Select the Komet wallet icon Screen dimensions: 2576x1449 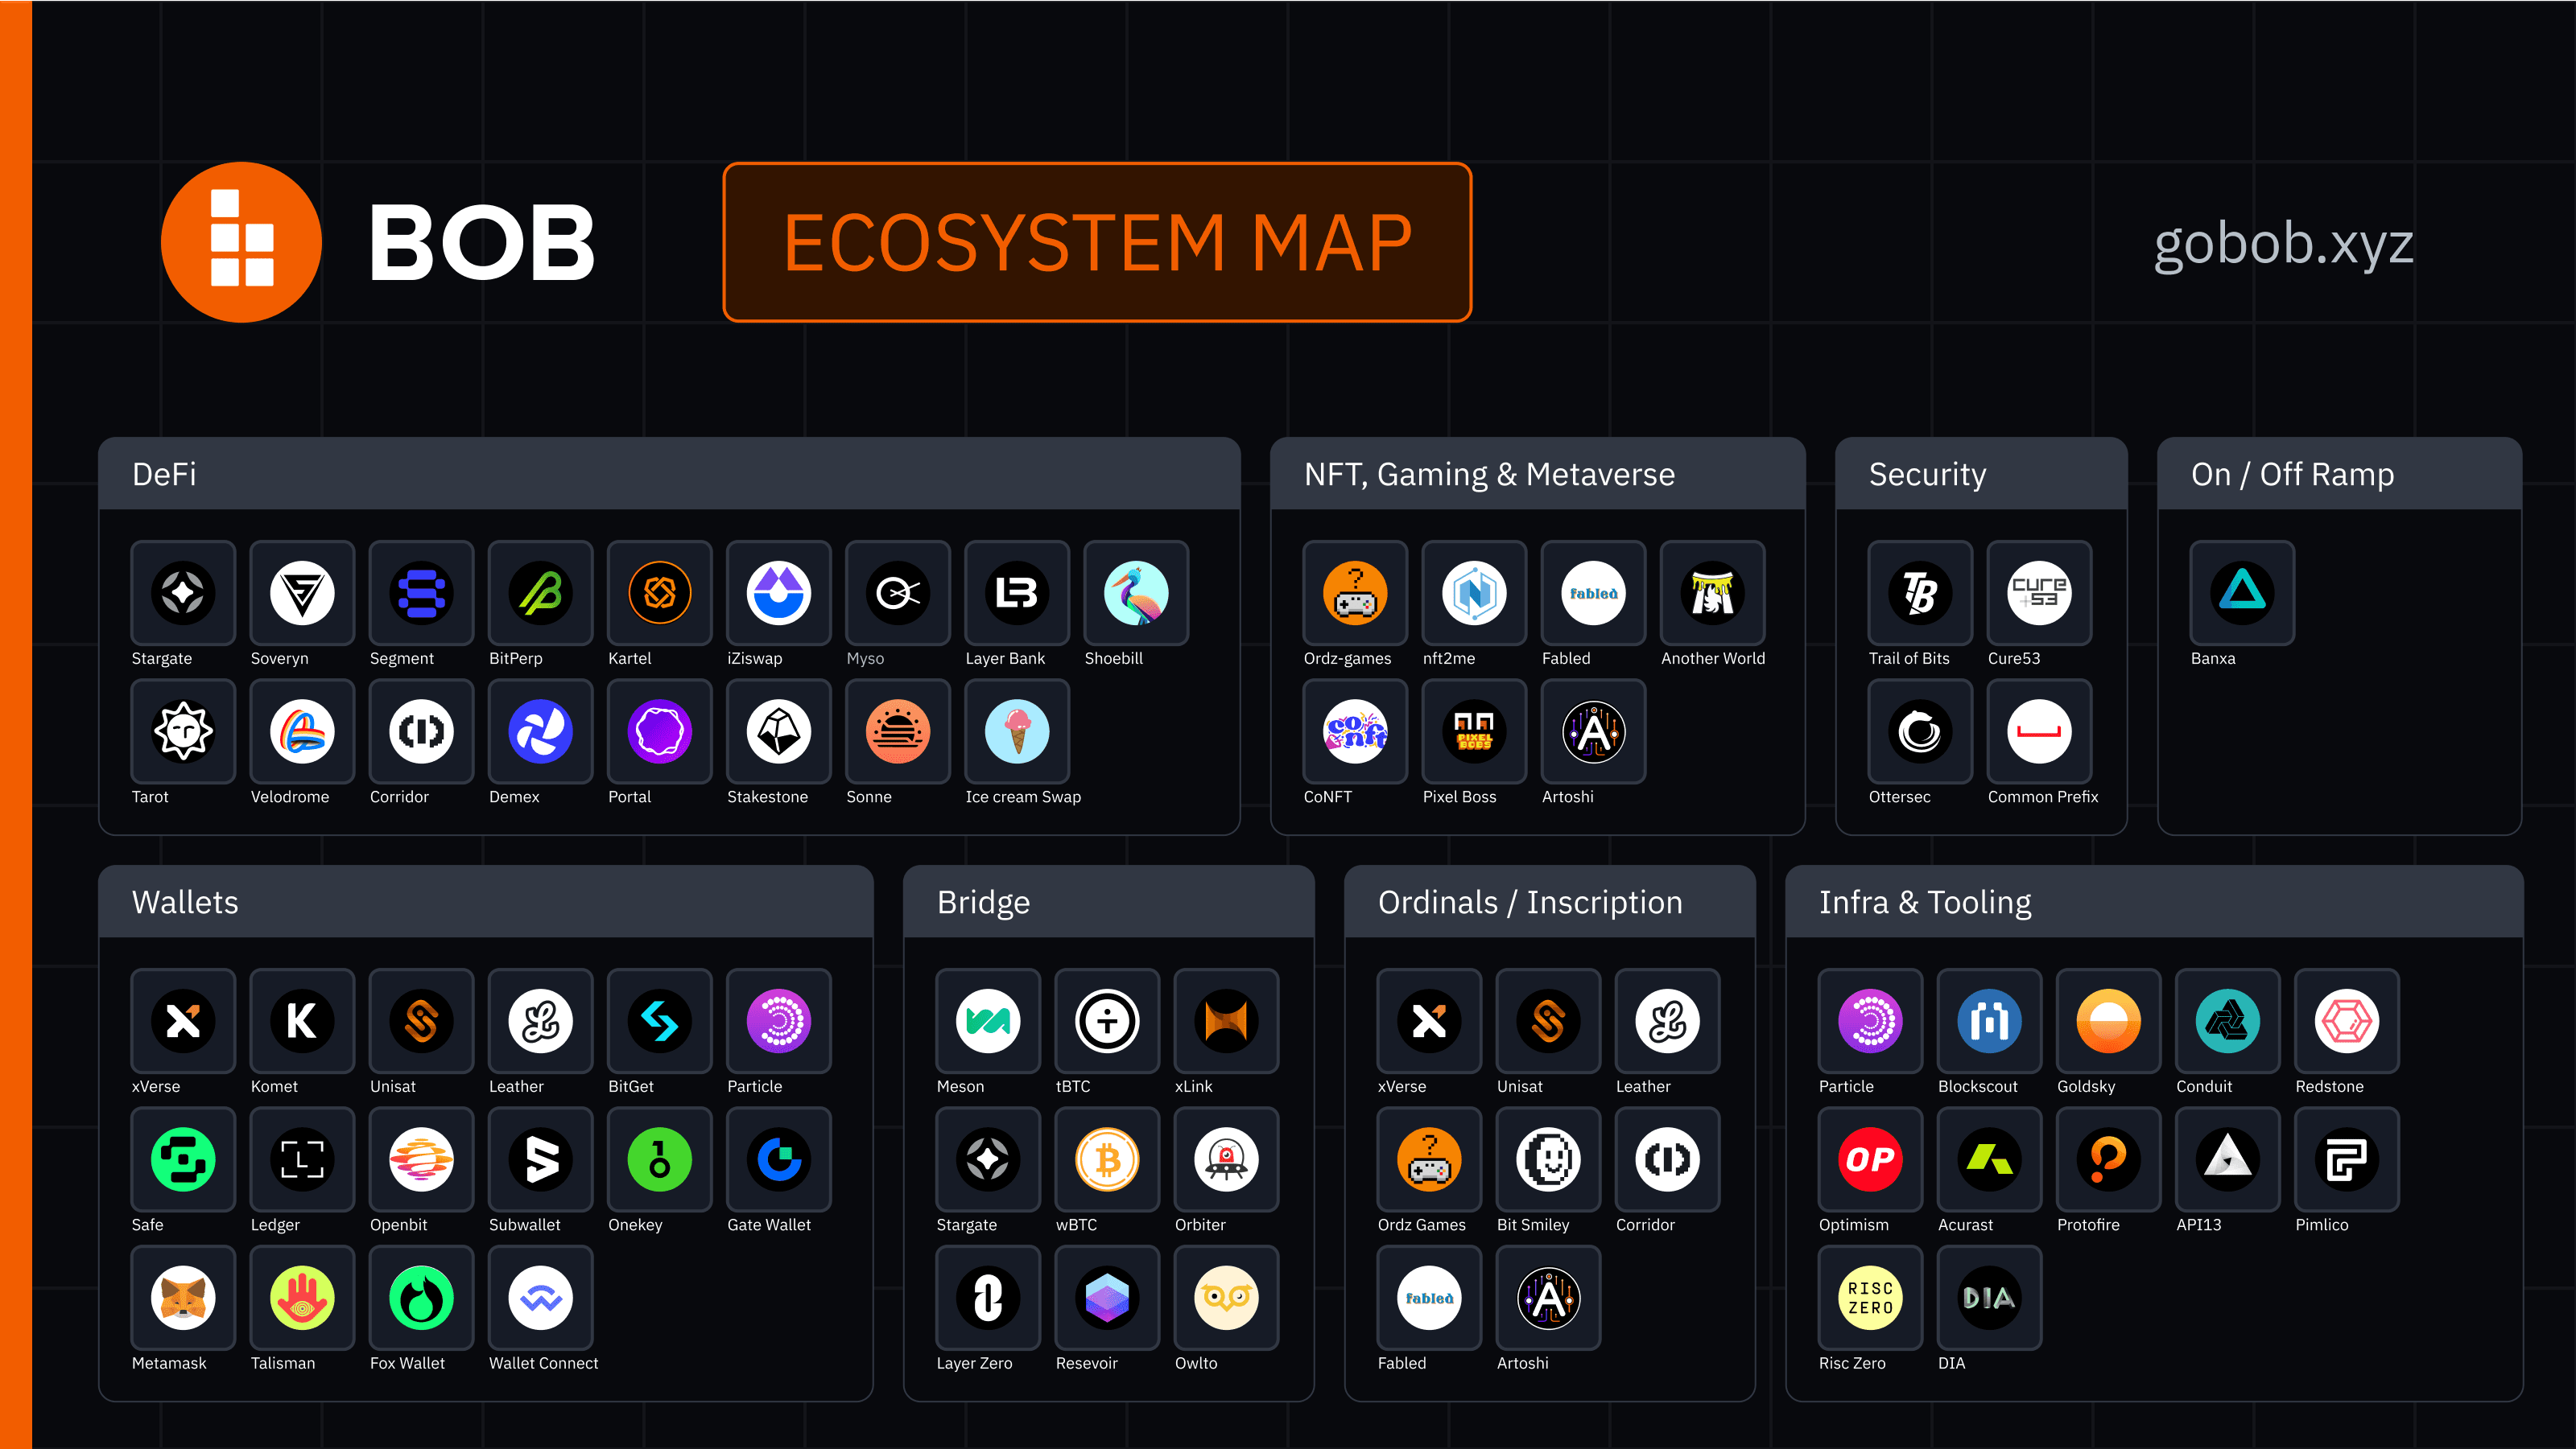click(x=302, y=1020)
